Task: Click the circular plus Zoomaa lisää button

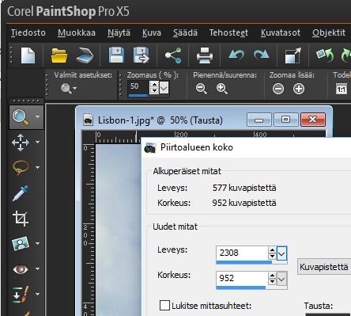Action: (x=299, y=89)
